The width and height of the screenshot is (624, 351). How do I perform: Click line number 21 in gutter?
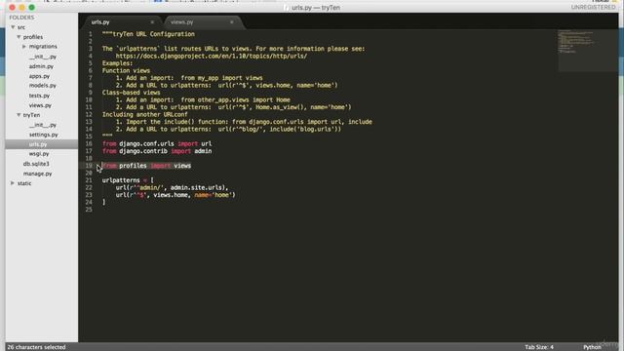click(89, 180)
